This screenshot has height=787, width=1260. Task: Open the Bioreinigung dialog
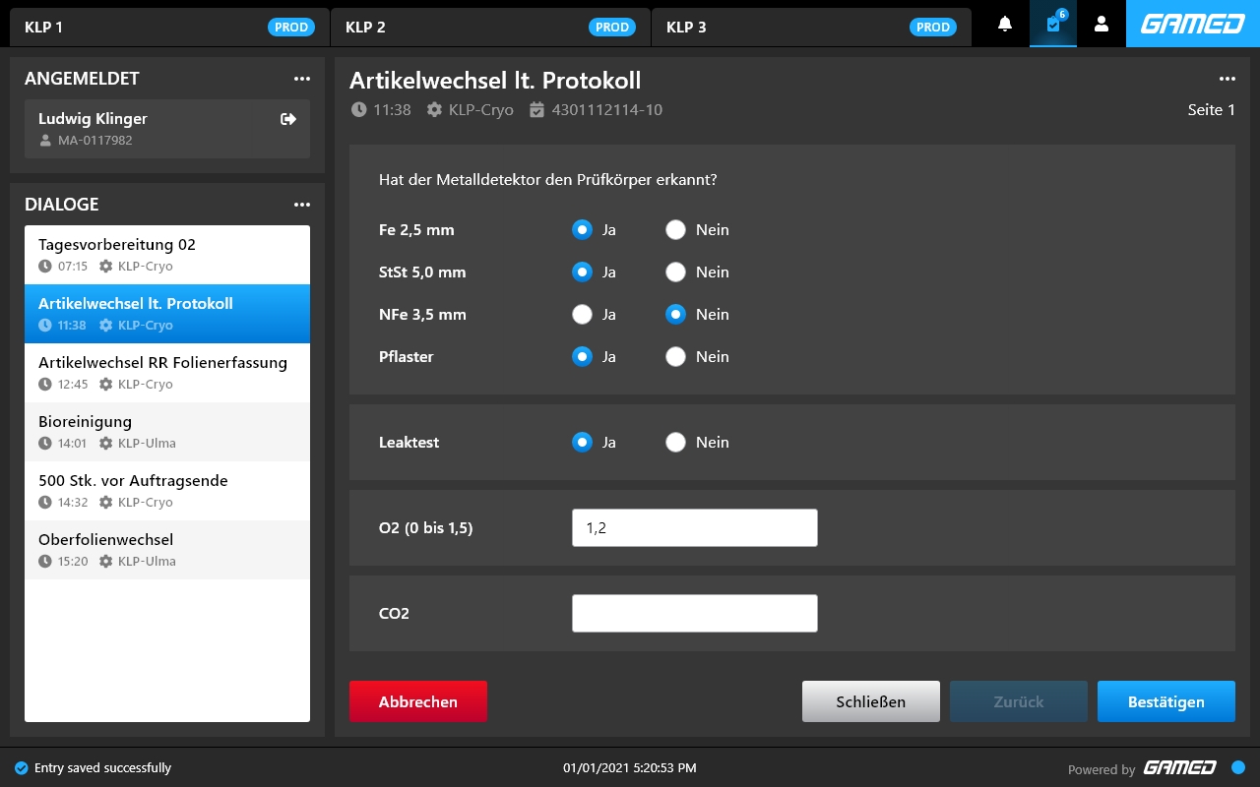coord(167,432)
